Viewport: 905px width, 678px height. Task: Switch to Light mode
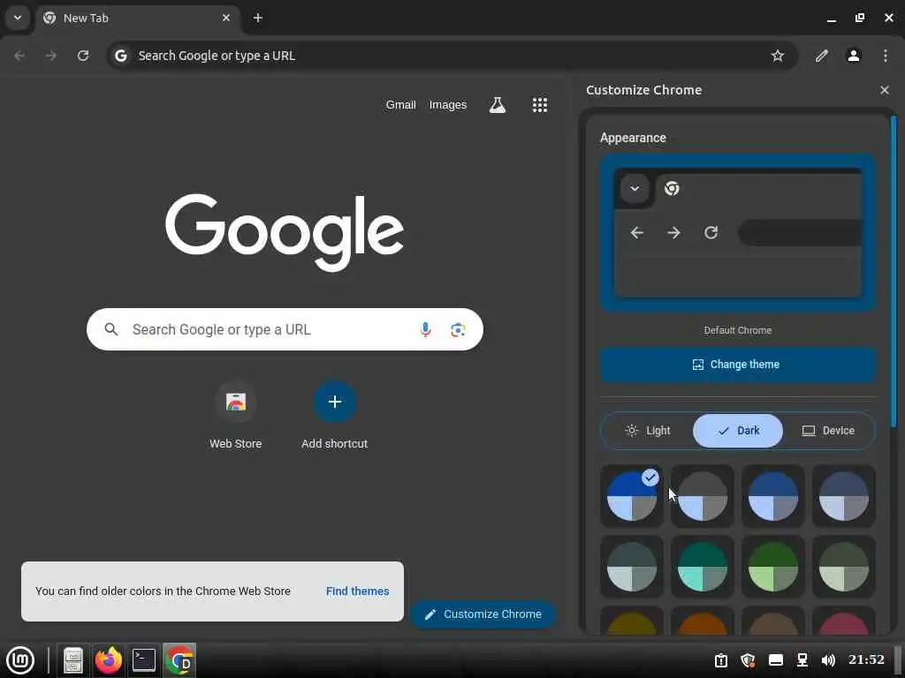pos(648,431)
